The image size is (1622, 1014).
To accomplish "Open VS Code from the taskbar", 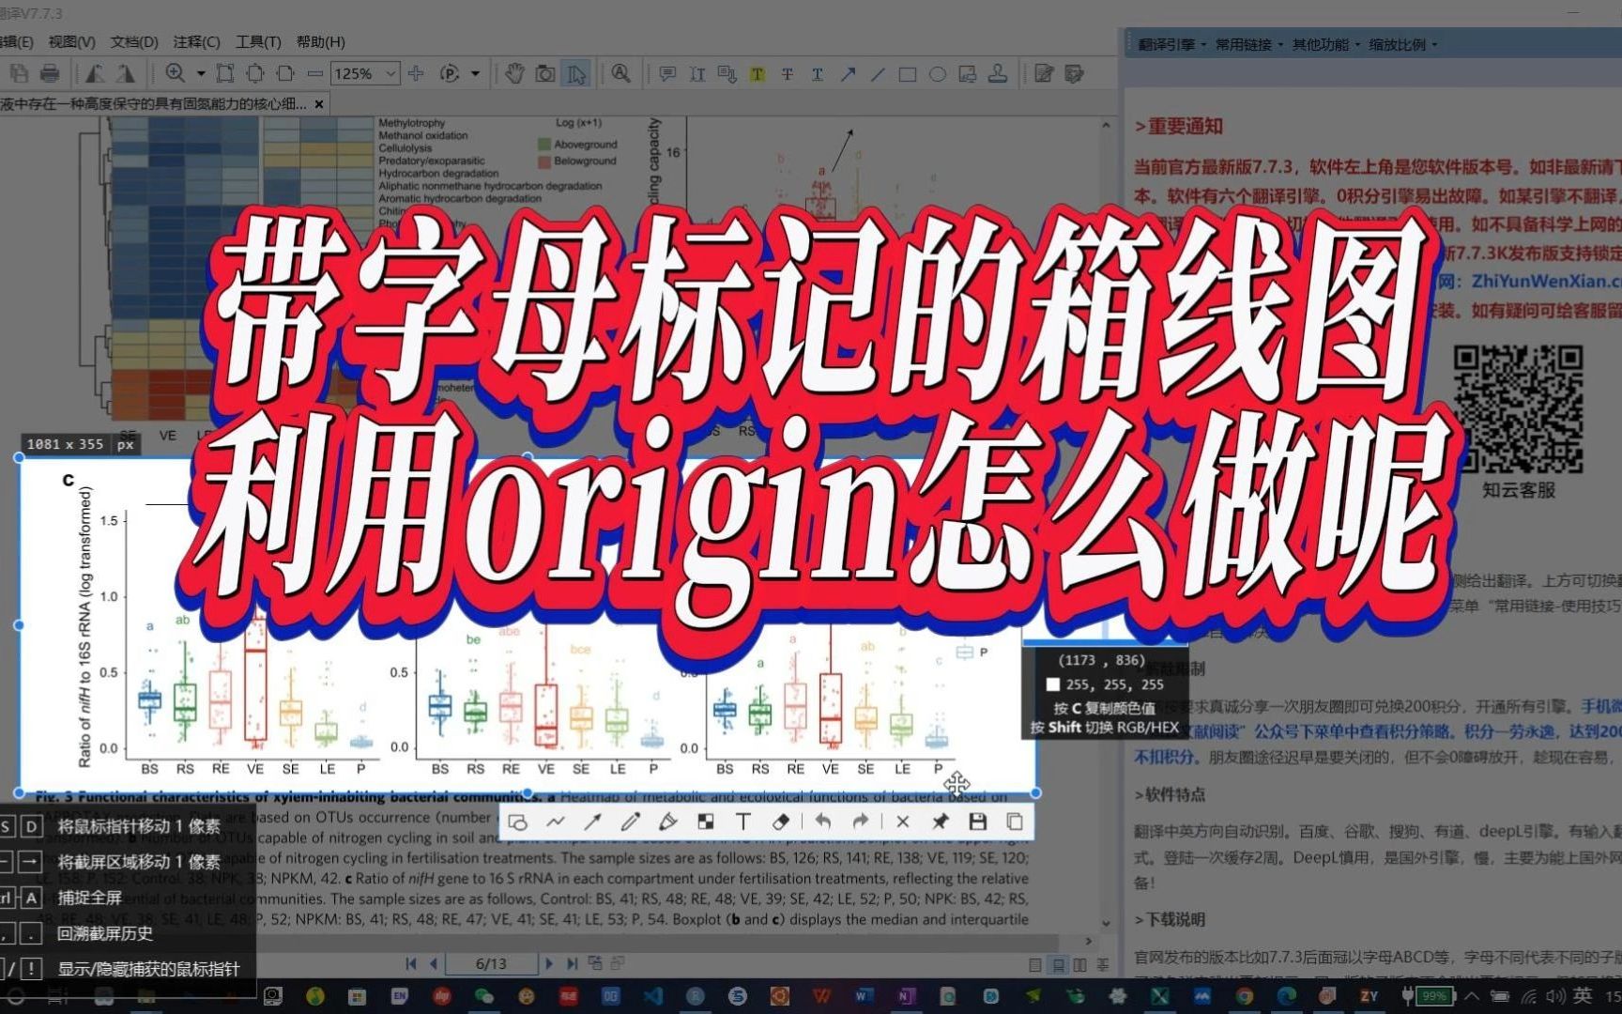I will point(654,996).
